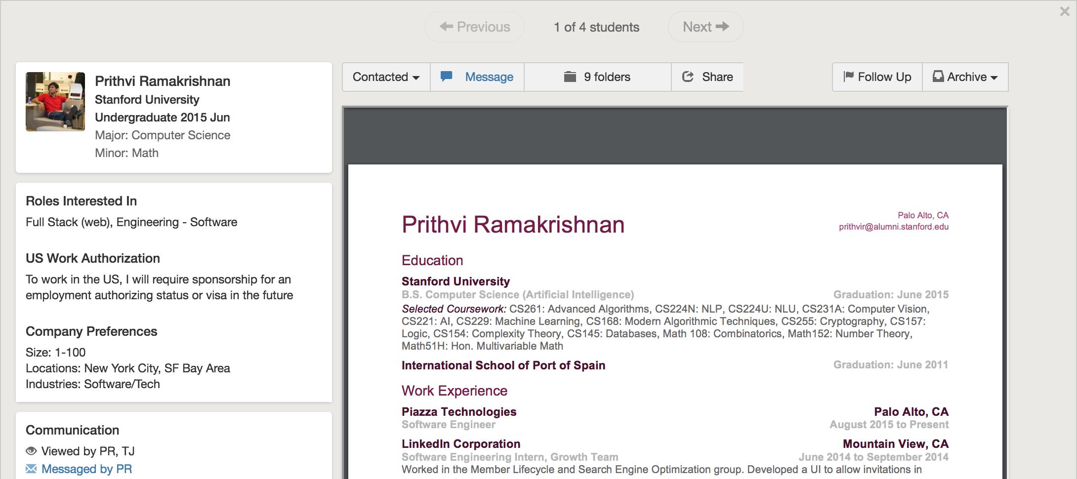Image resolution: width=1077 pixels, height=479 pixels.
Task: Open the Message link
Action: (x=489, y=77)
